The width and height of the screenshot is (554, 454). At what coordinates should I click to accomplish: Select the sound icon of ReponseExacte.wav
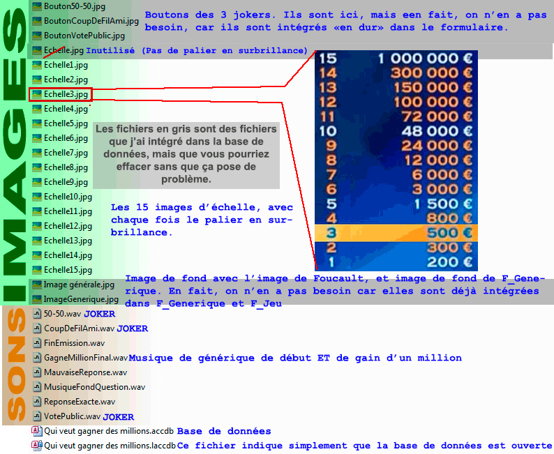coord(37,402)
